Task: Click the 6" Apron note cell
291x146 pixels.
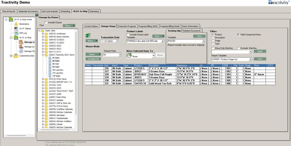Action: pos(259,74)
